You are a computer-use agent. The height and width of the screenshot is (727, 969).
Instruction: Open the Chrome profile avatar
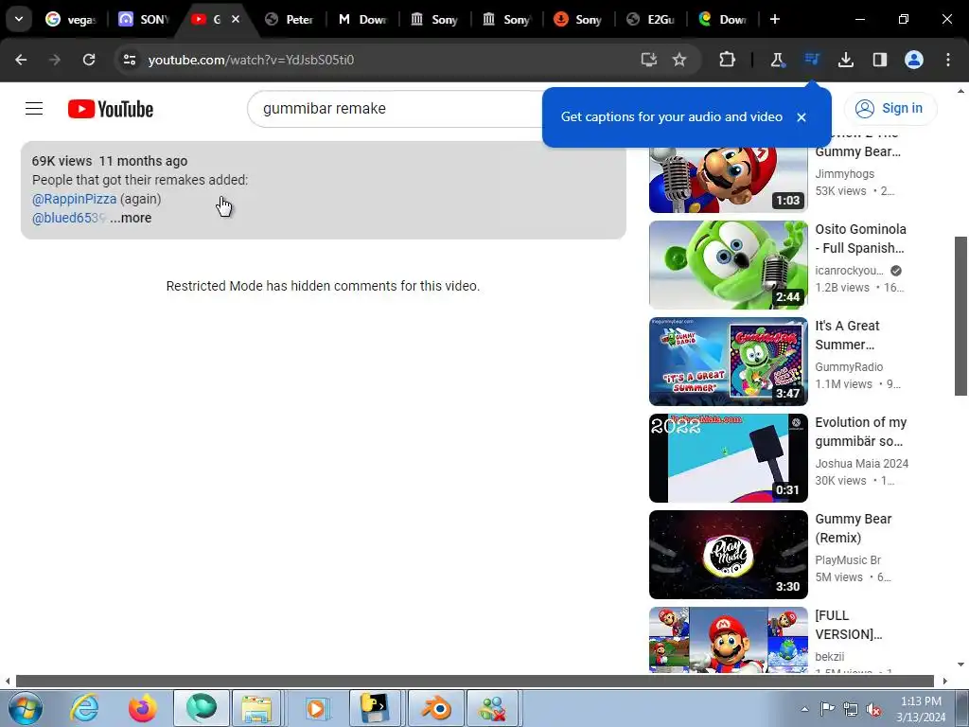click(x=914, y=60)
